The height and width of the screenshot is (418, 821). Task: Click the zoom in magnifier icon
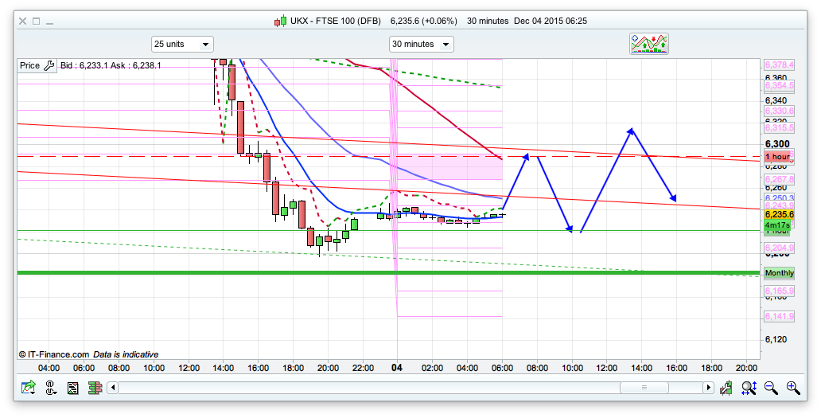click(x=792, y=388)
